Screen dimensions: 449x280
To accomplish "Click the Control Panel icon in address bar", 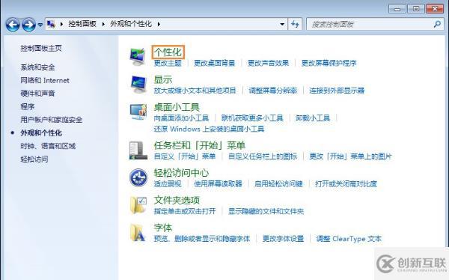I will coord(51,24).
